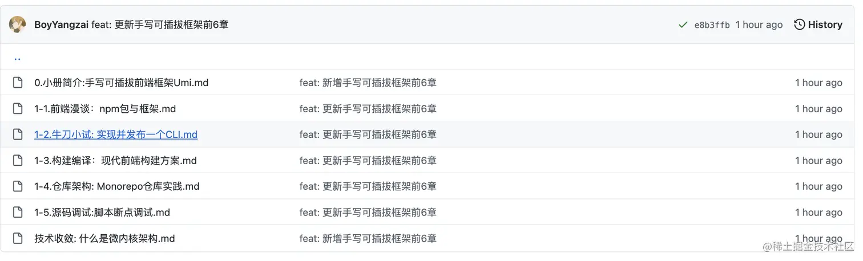
Task: Click file icon beside 1-1.前端漫谈 file
Action: click(x=18, y=109)
